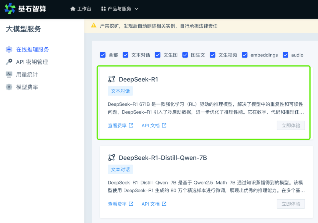Open 查看费率 link for DeepSeek-R1
This screenshot has height=223, width=318.
coord(117,126)
